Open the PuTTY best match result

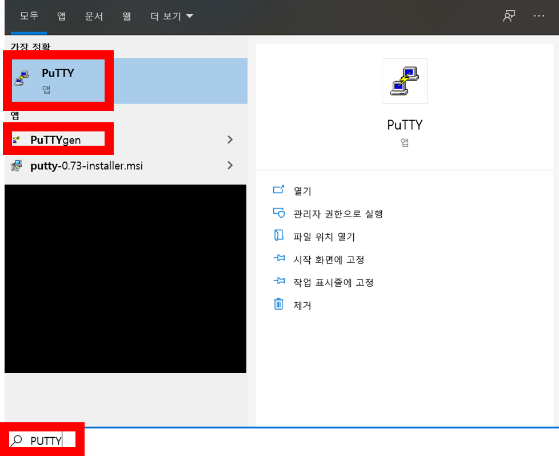(126, 81)
